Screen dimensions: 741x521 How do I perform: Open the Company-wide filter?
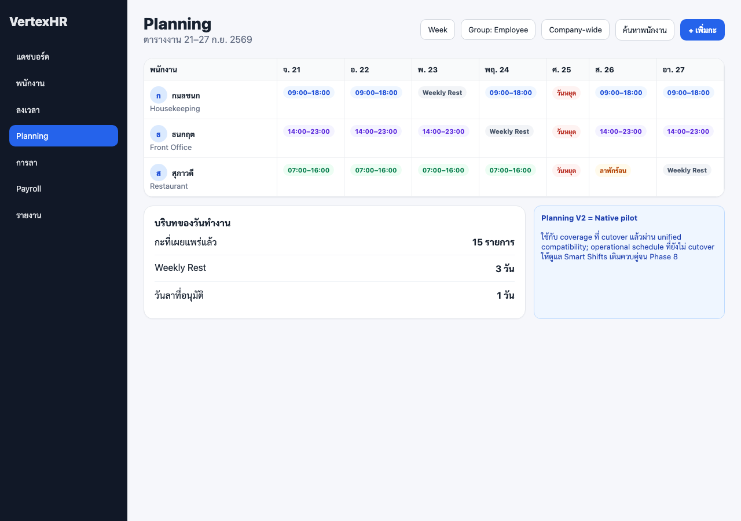pyautogui.click(x=575, y=30)
